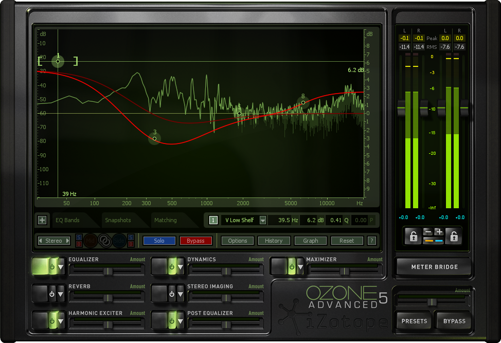Toggle the Equalizer module power button
This screenshot has height=343, width=501.
click(52, 267)
